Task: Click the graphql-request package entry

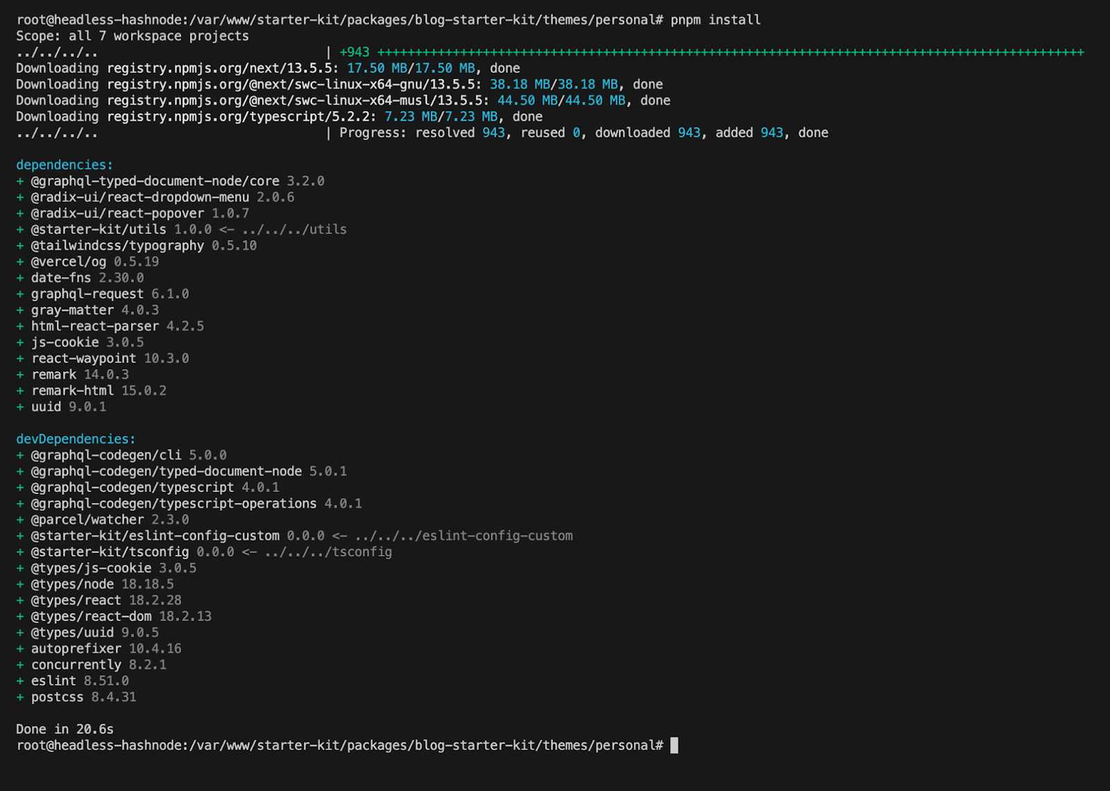Action: click(109, 294)
